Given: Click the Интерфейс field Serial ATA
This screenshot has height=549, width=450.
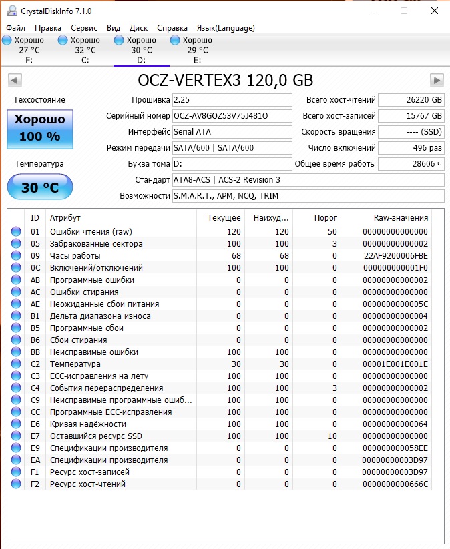Looking at the screenshot, I should coord(232,132).
